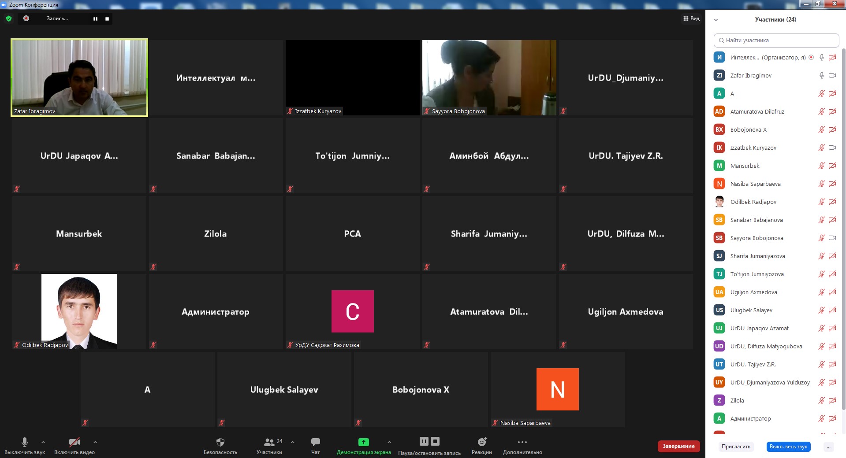The height and width of the screenshot is (458, 846).
Task: Click the Find participant search field
Action: [x=776, y=41]
